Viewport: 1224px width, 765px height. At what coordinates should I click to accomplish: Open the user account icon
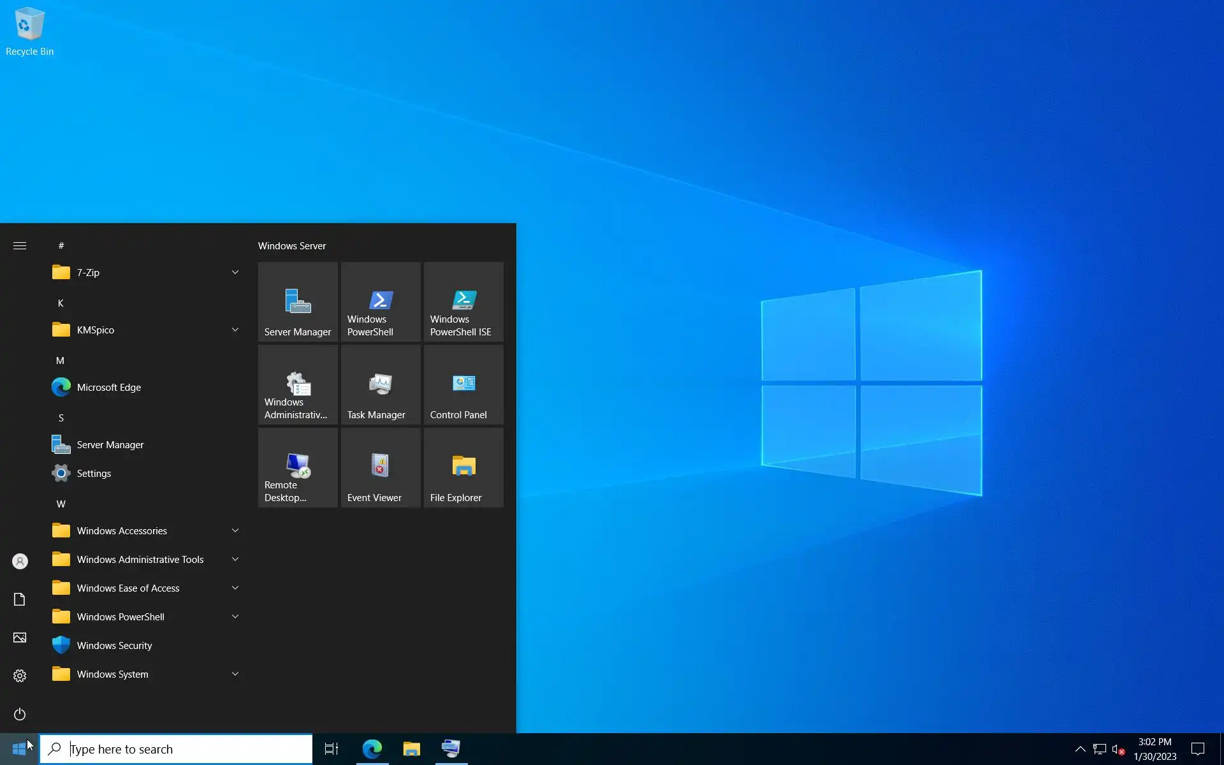point(20,561)
